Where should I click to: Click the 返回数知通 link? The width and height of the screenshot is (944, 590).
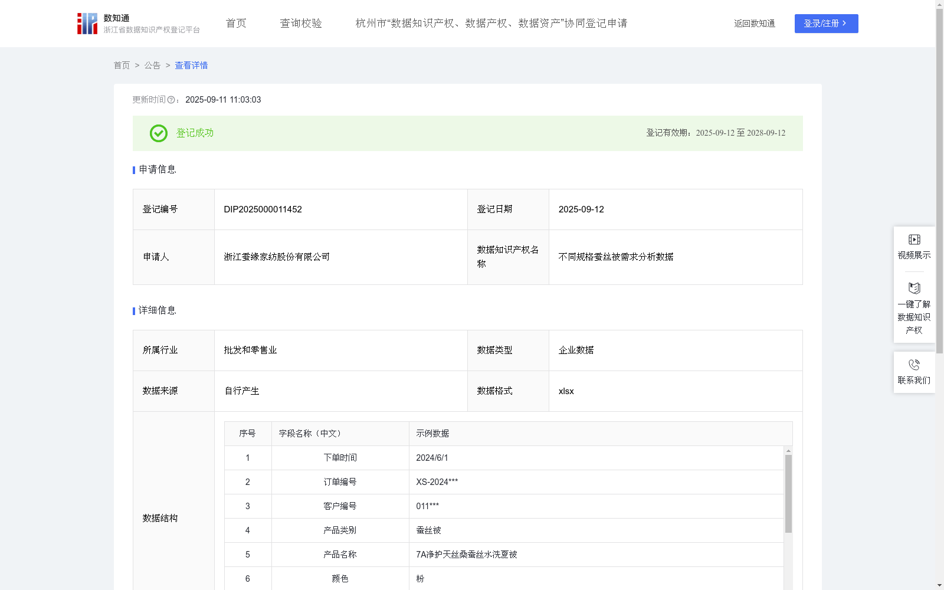tap(755, 24)
